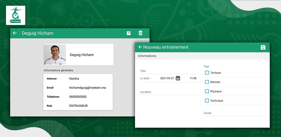This screenshot has height=137, width=281.
Task: Click the email hichamdguig@myteam.ma
Action: 88,88
